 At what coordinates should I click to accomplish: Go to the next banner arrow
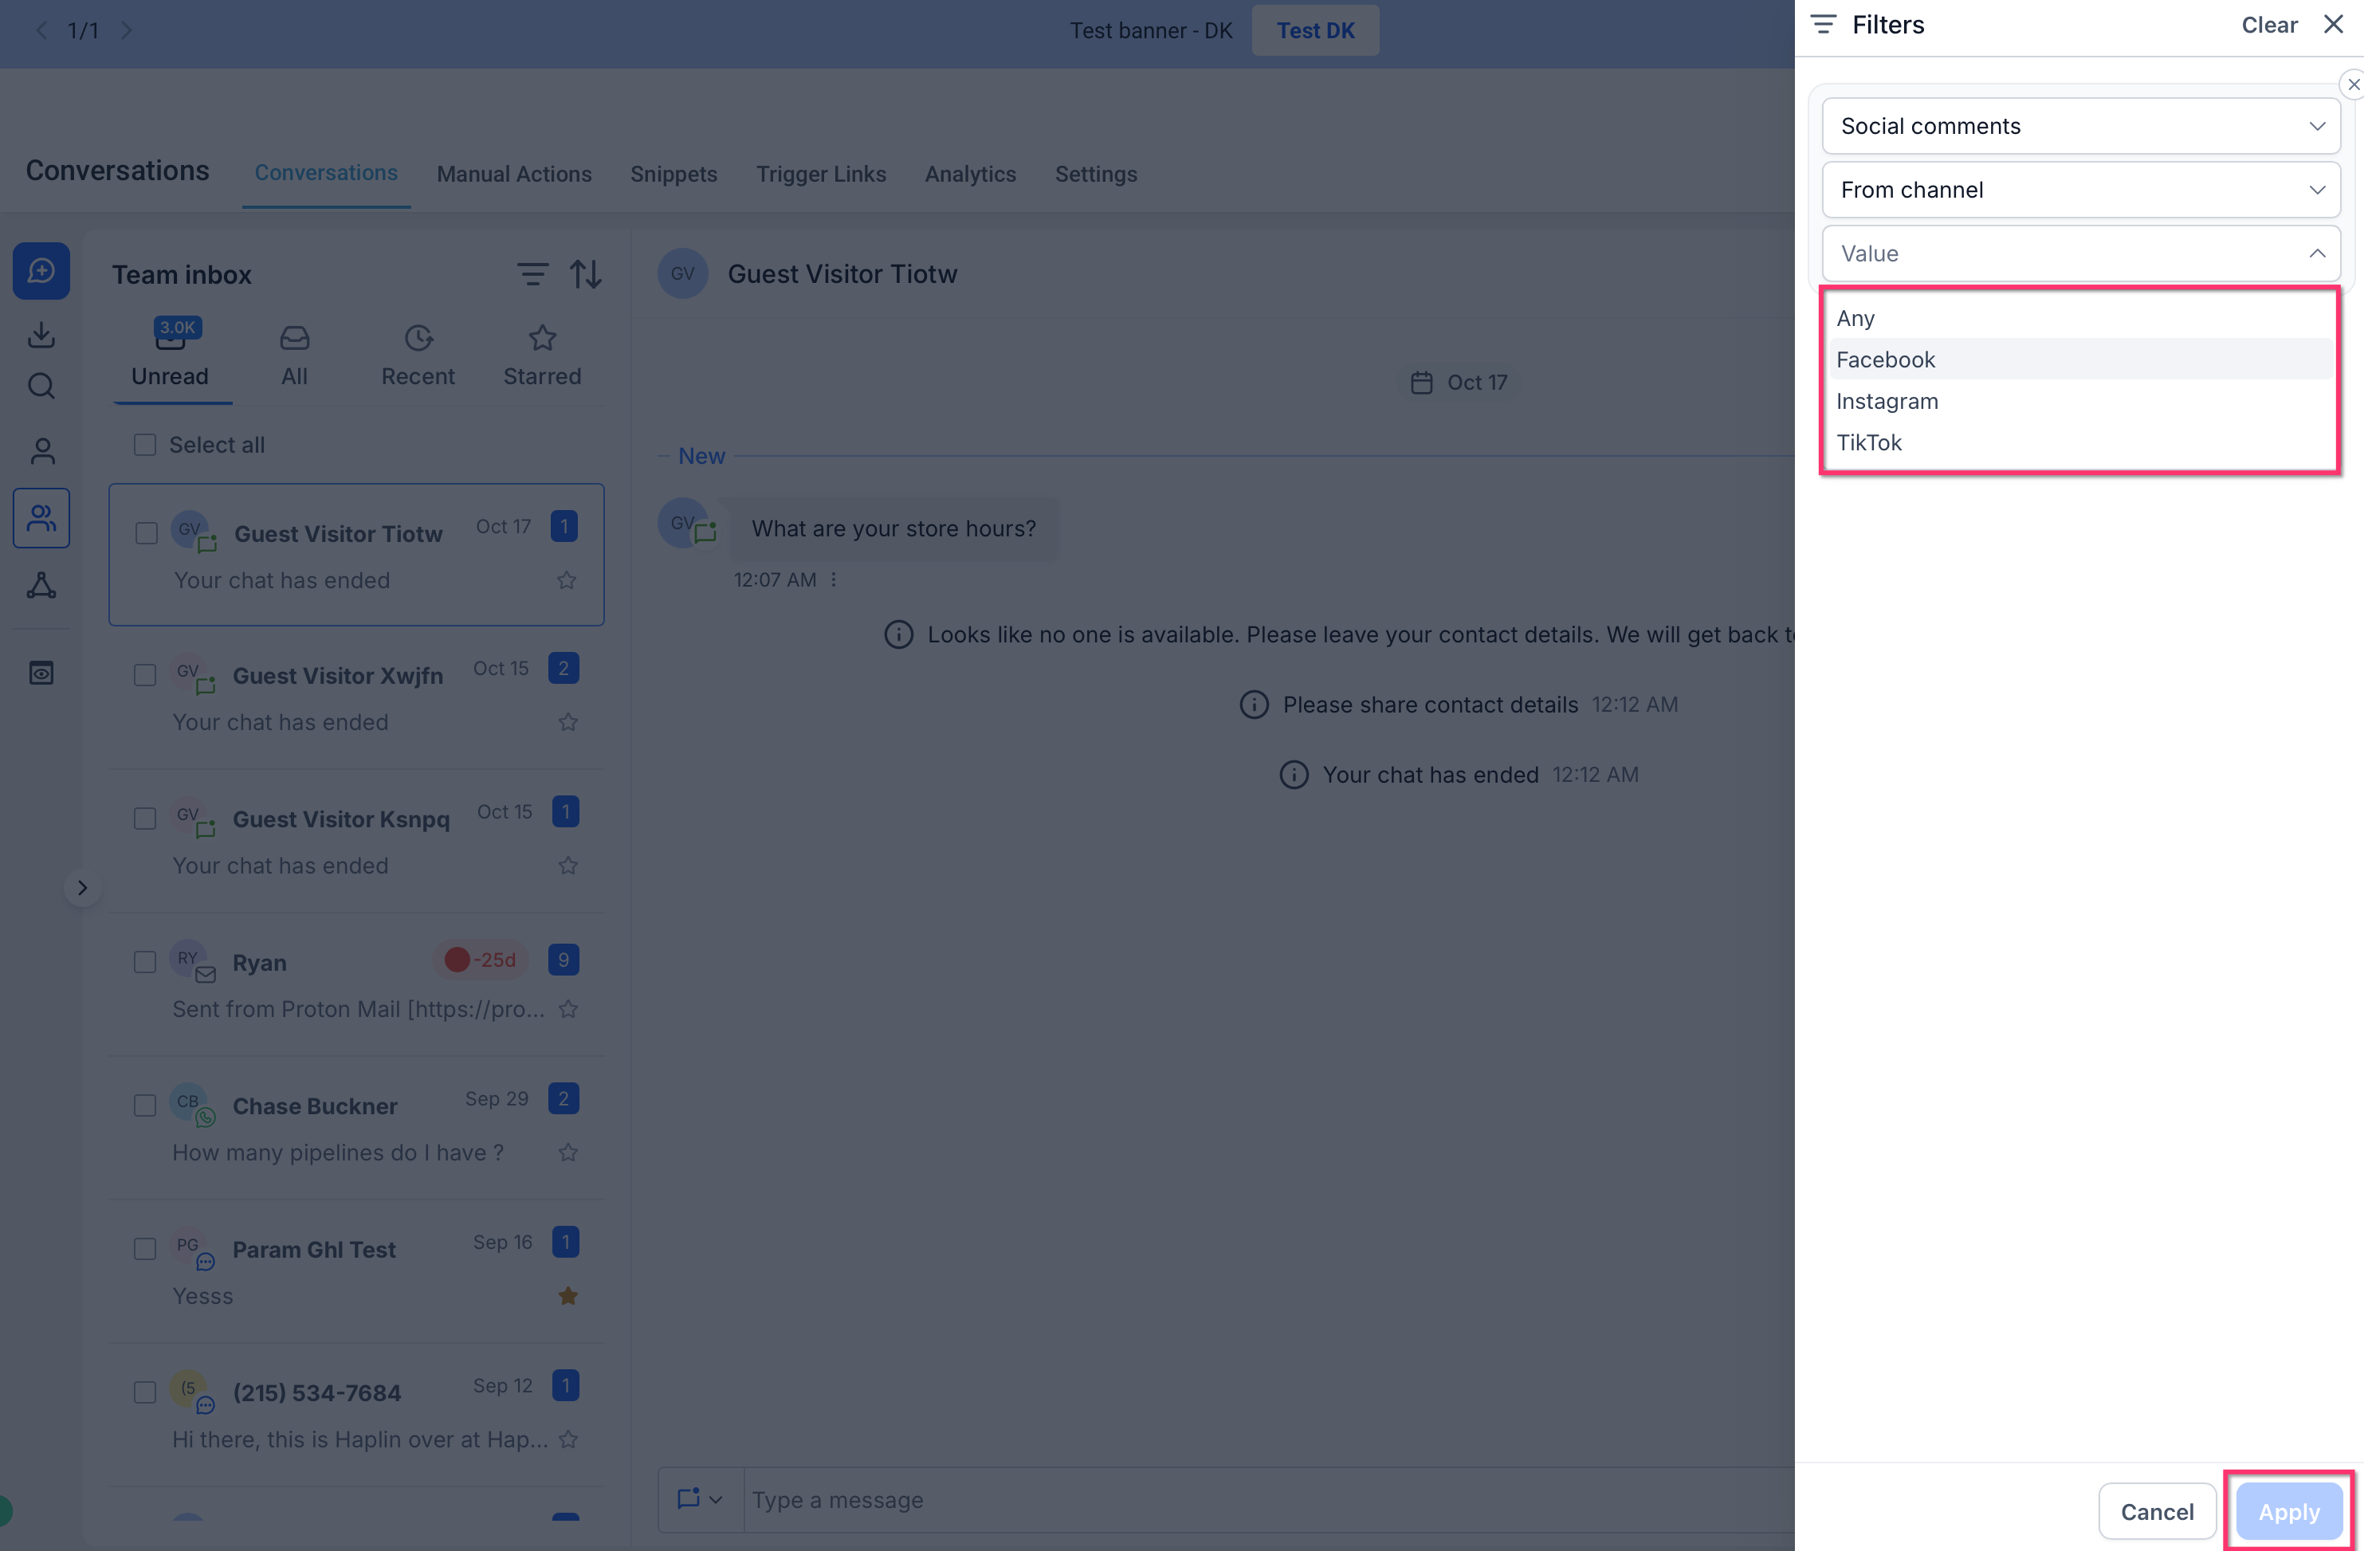point(126,31)
